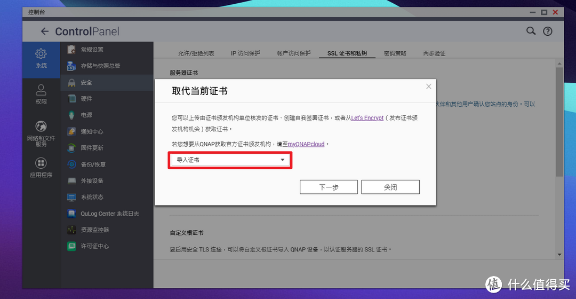The image size is (576, 299).
Task: Expand the 导入证书 dropdown
Action: (x=230, y=160)
